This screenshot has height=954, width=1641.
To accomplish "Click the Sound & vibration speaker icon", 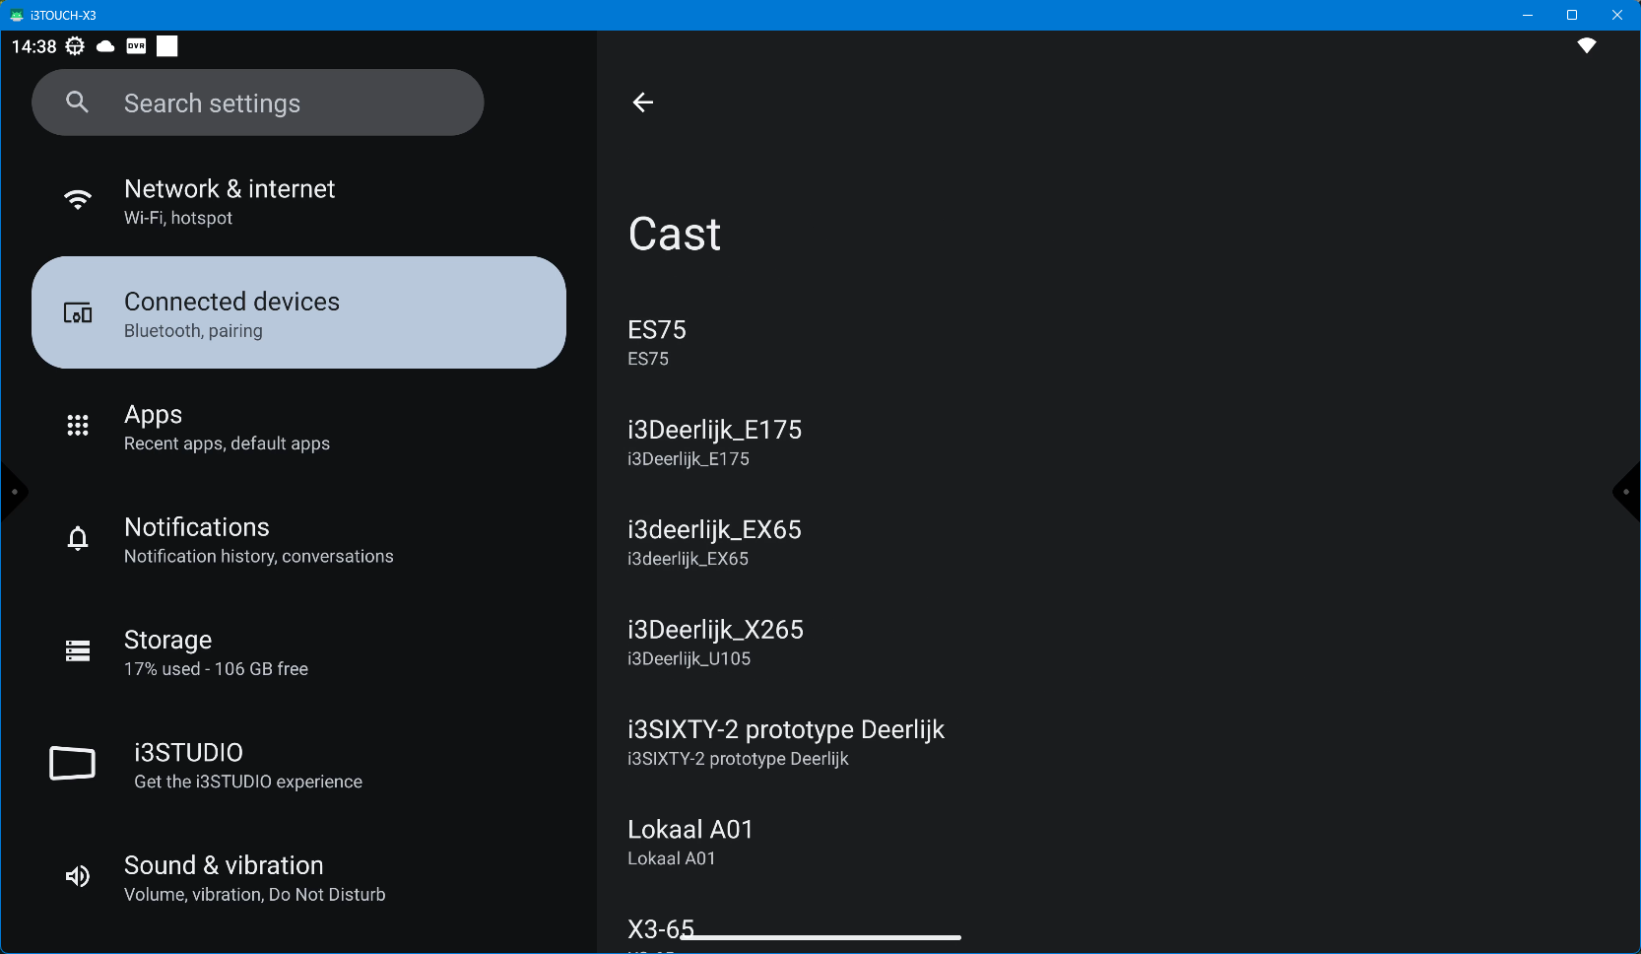I will (x=78, y=877).
